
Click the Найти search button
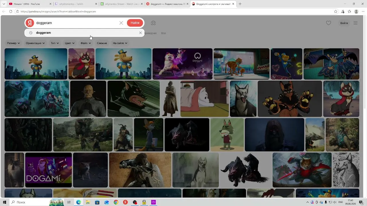click(135, 23)
